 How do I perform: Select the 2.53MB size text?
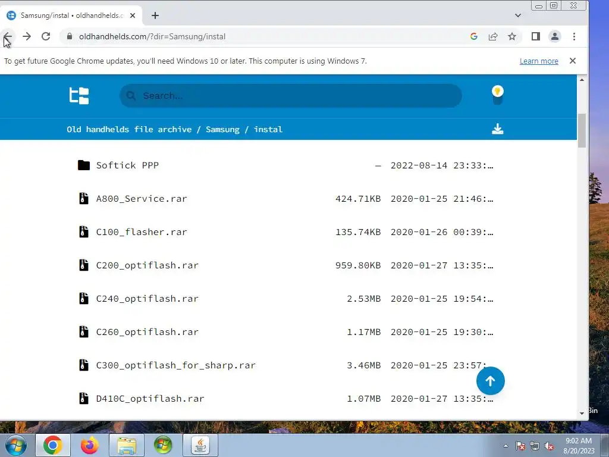point(363,299)
